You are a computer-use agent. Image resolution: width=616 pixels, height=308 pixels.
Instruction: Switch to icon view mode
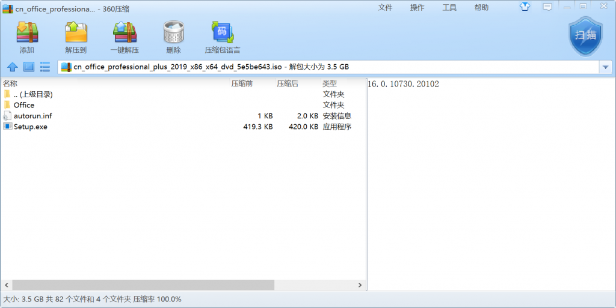[x=29, y=67]
